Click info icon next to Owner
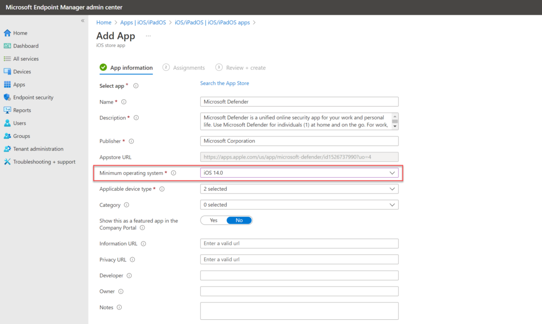The image size is (542, 324). tap(121, 292)
